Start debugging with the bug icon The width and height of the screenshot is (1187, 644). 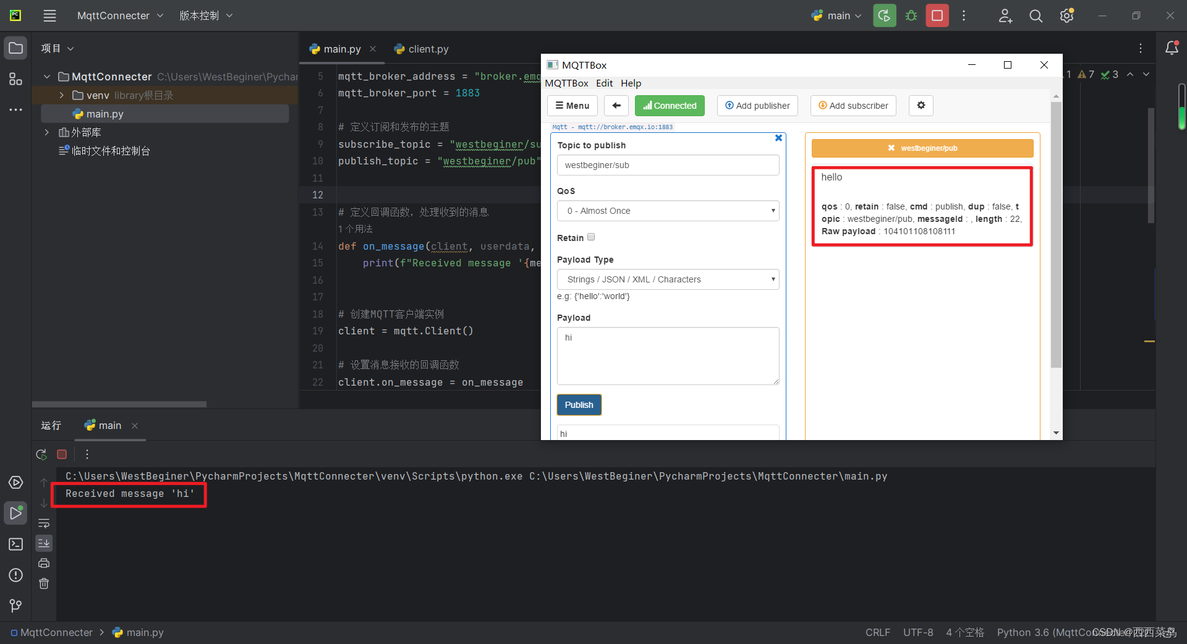(x=911, y=15)
